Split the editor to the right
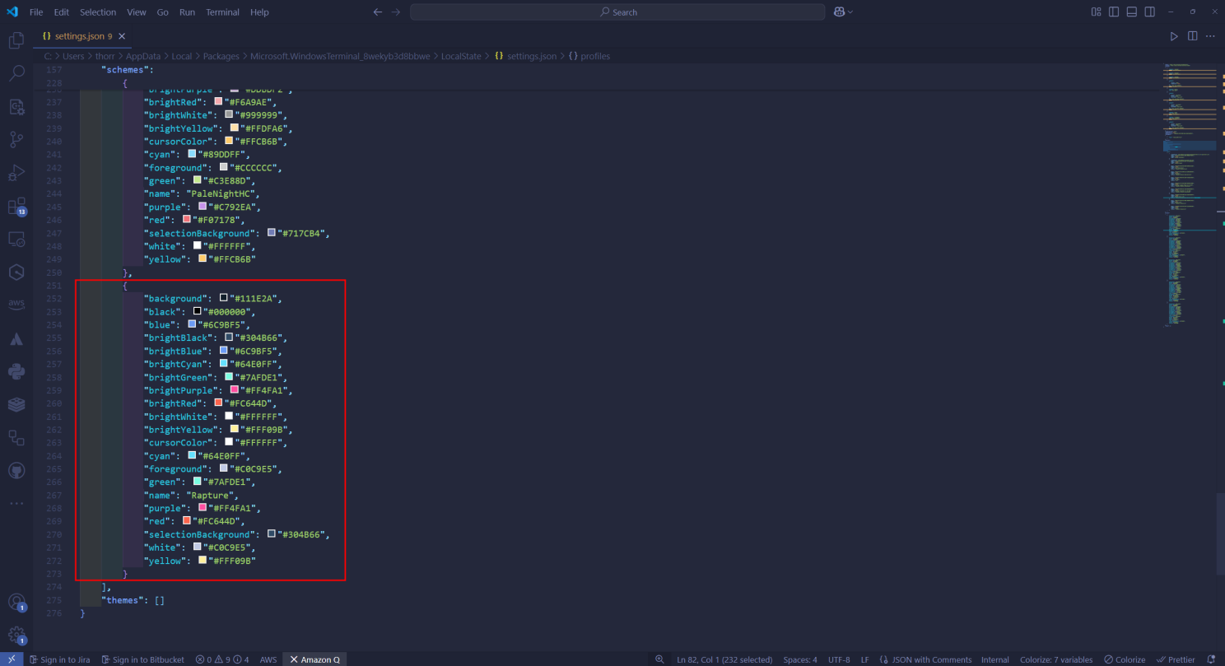1225x666 pixels. tap(1193, 36)
